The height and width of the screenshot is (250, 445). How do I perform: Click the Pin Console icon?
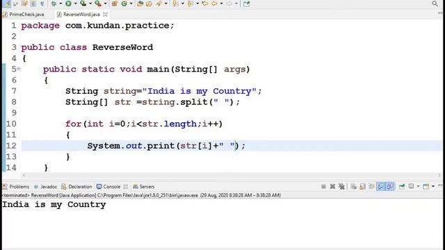(402, 186)
